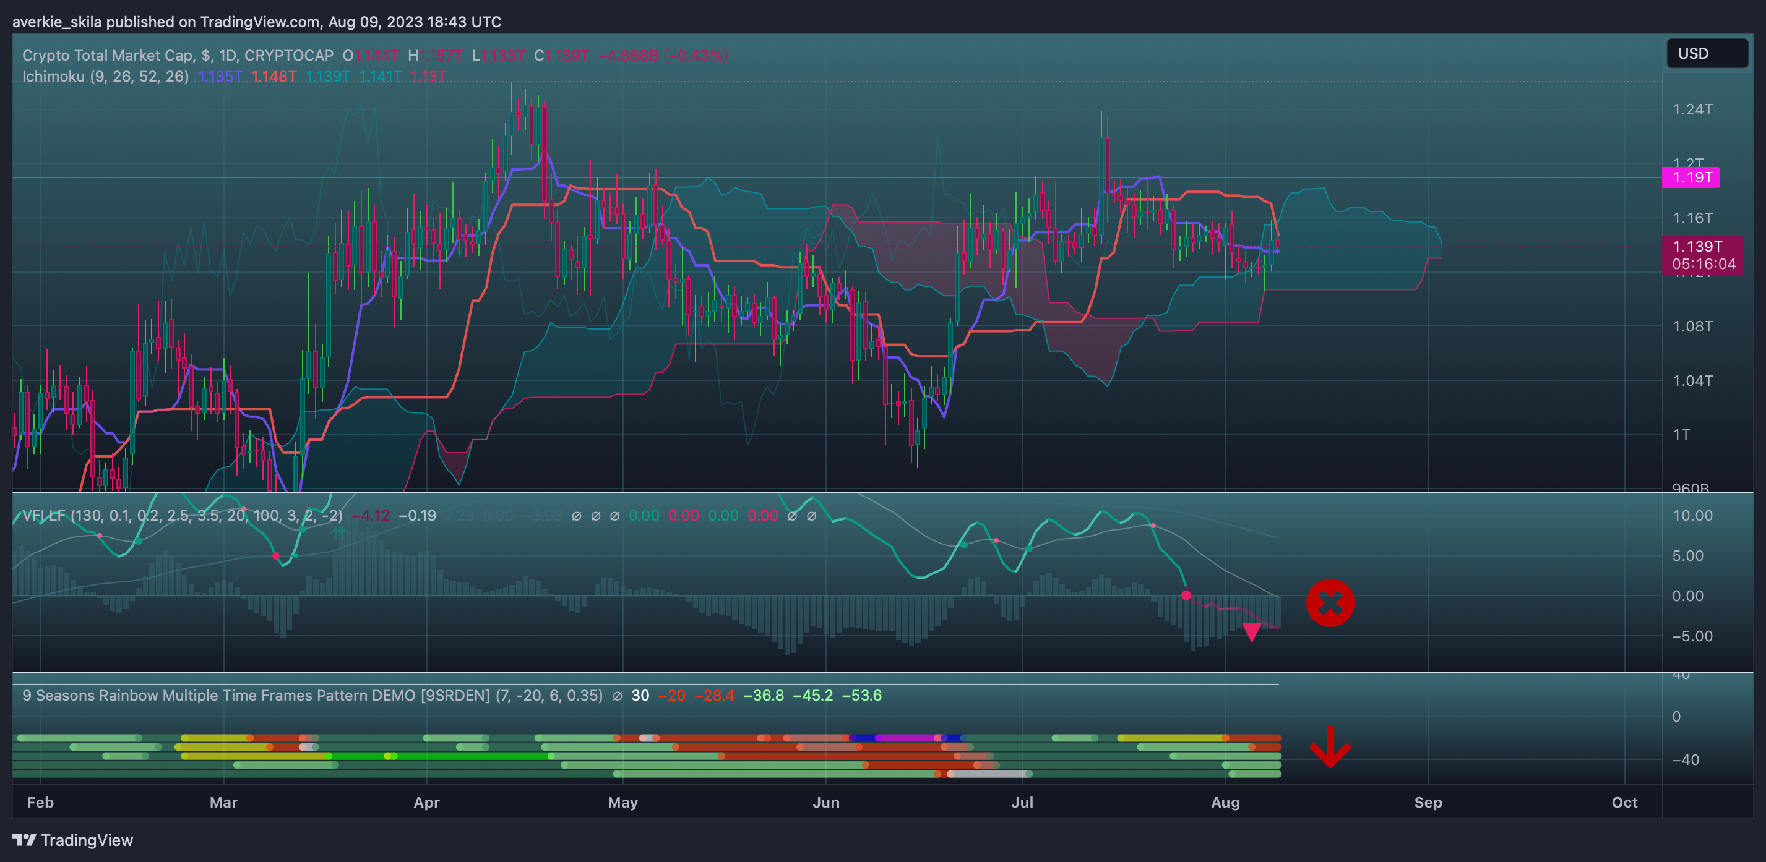The image size is (1766, 862).
Task: Click the Jun time axis label
Action: 826,803
